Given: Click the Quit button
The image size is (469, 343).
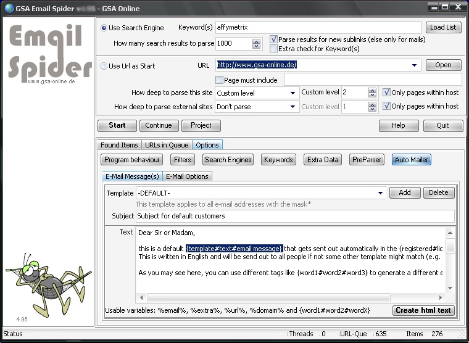Looking at the screenshot, I should click(x=442, y=126).
